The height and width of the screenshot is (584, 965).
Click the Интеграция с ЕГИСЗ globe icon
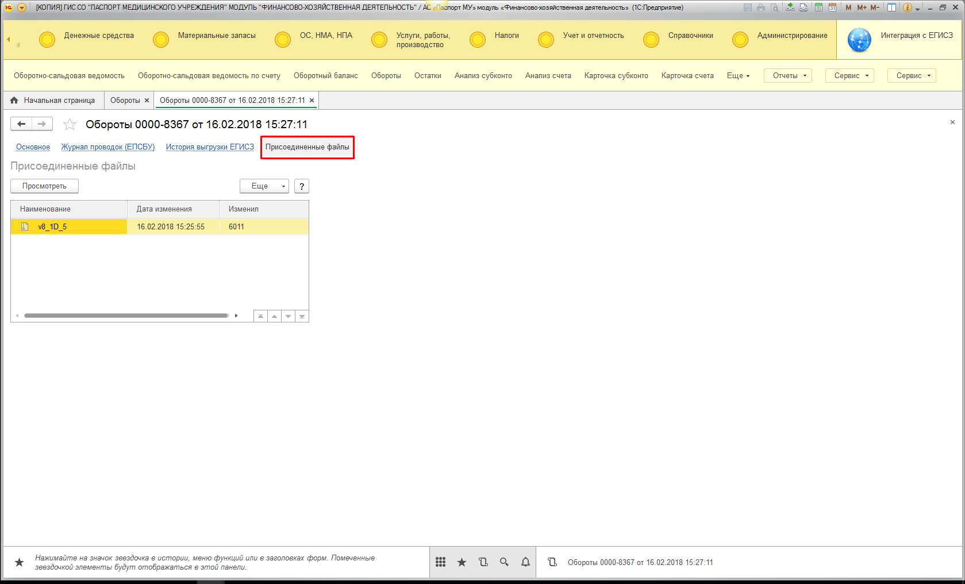[859, 40]
